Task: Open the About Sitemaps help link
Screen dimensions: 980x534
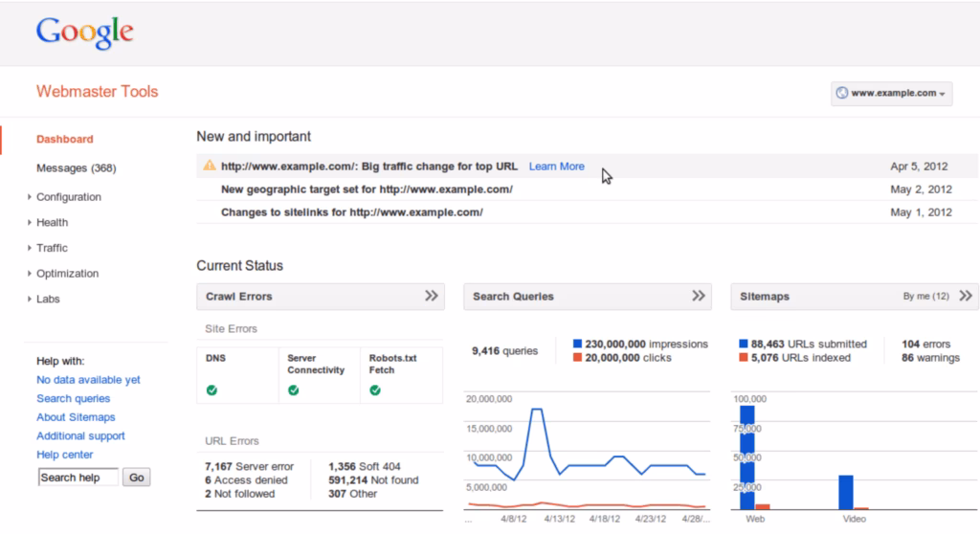Action: click(76, 417)
